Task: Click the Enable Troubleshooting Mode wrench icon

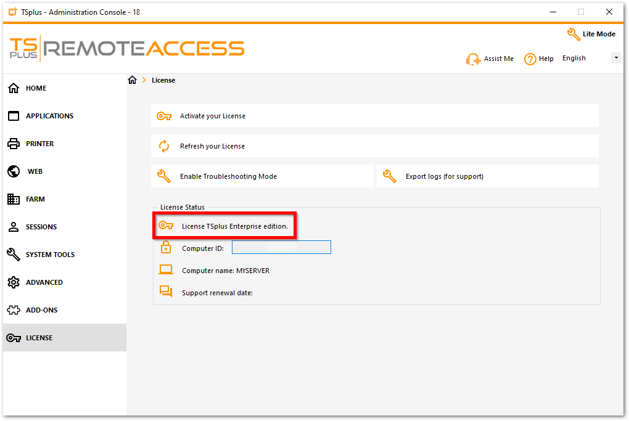Action: tap(164, 176)
